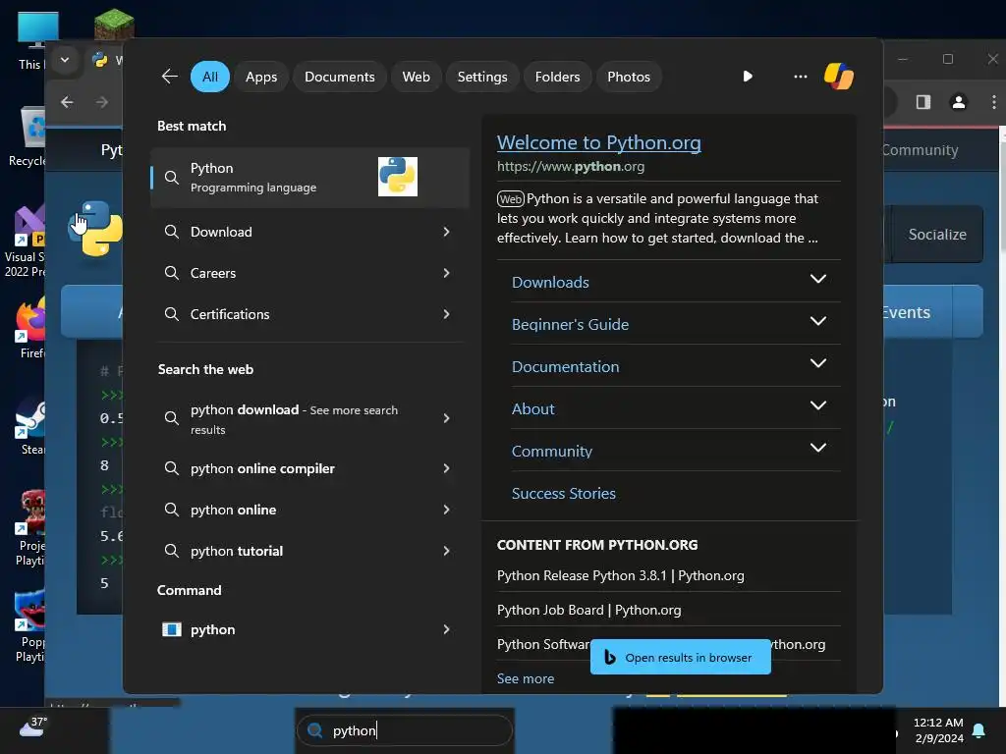Open the Beginner's Guide link
Screen dimensions: 1006x754
point(570,324)
